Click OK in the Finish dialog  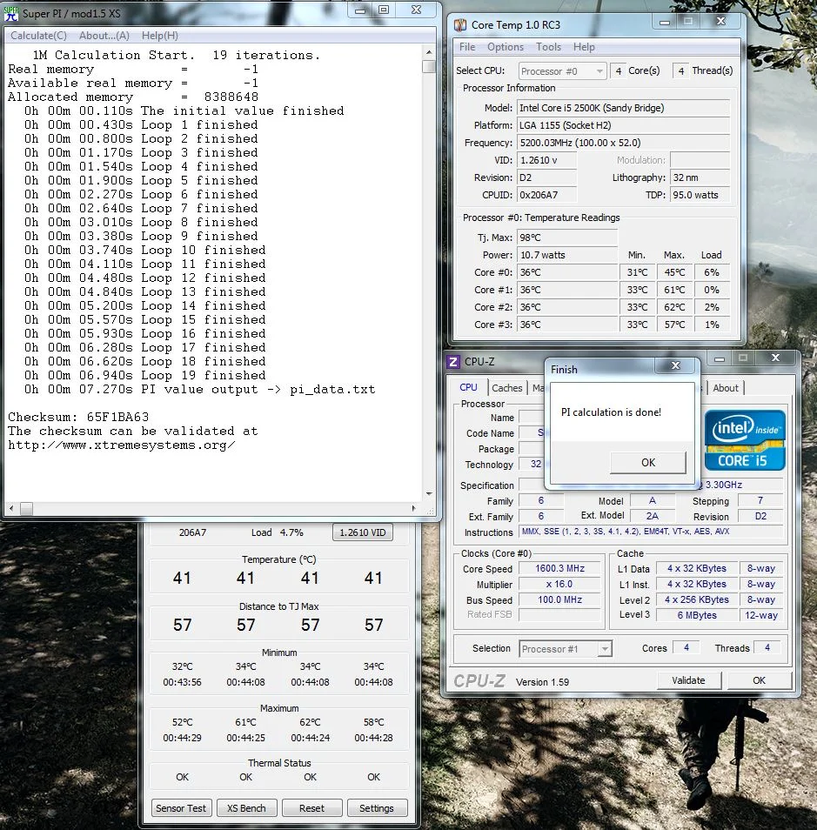coord(648,462)
